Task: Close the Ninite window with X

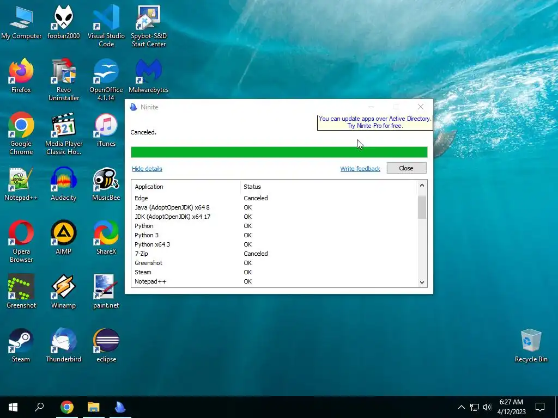Action: (421, 107)
